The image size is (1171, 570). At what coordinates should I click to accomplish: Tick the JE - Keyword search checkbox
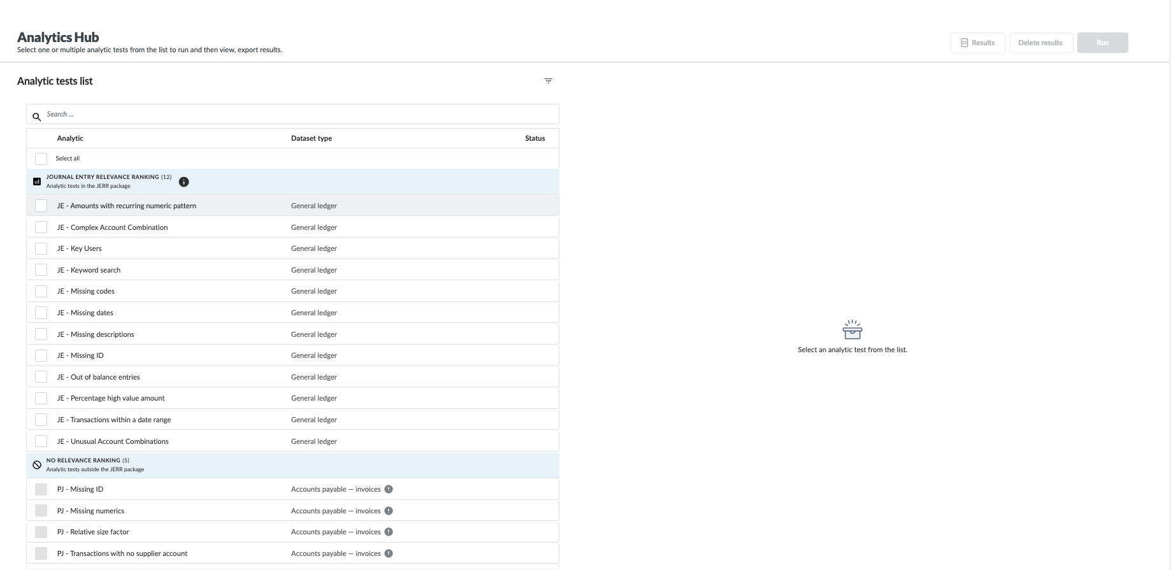click(41, 270)
